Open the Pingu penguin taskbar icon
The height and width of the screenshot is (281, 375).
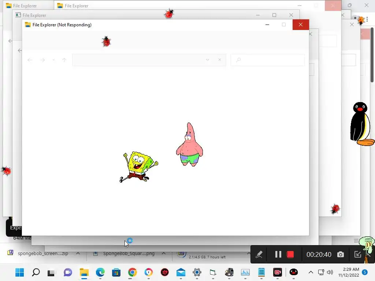[x=293, y=272]
